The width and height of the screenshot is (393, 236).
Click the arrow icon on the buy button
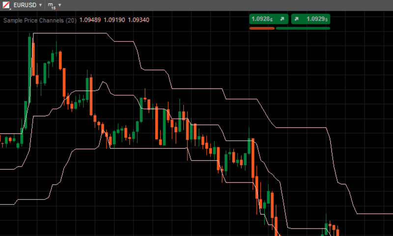point(297,19)
